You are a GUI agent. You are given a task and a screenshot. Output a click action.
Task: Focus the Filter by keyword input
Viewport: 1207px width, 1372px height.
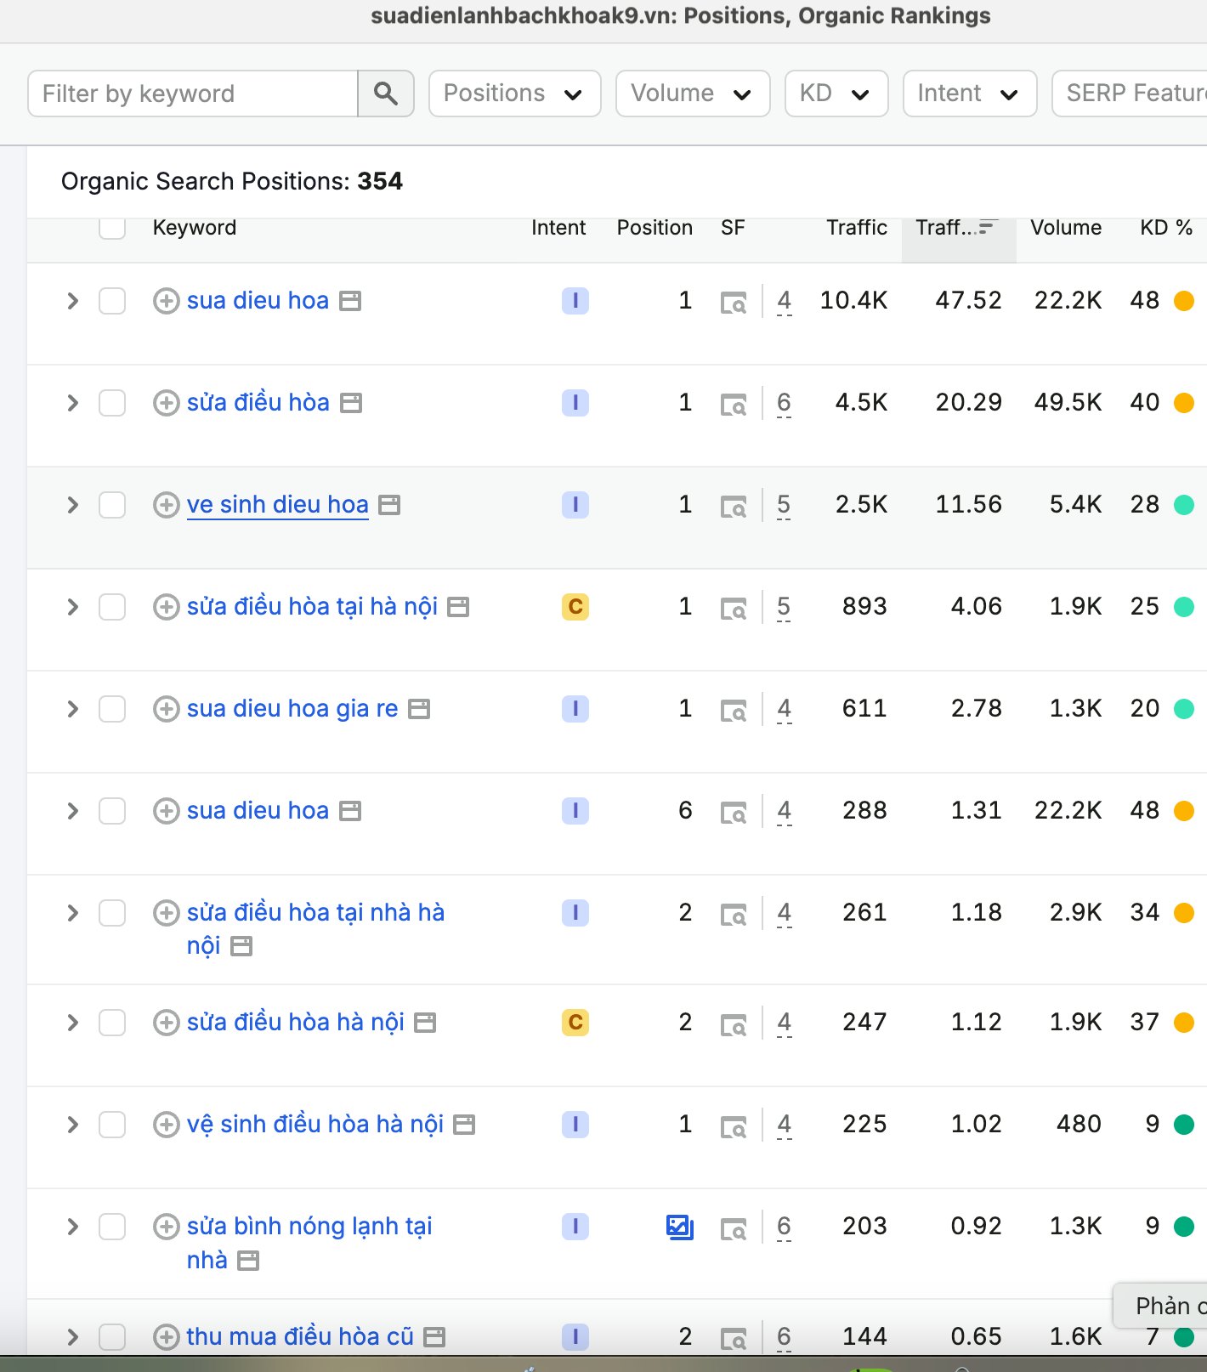coord(193,94)
